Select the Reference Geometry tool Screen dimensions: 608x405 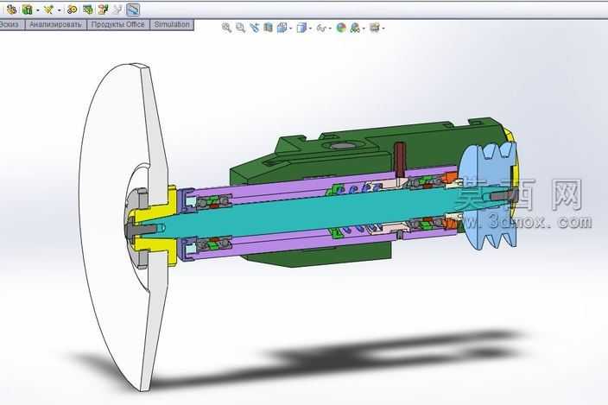pyautogui.click(x=48, y=9)
